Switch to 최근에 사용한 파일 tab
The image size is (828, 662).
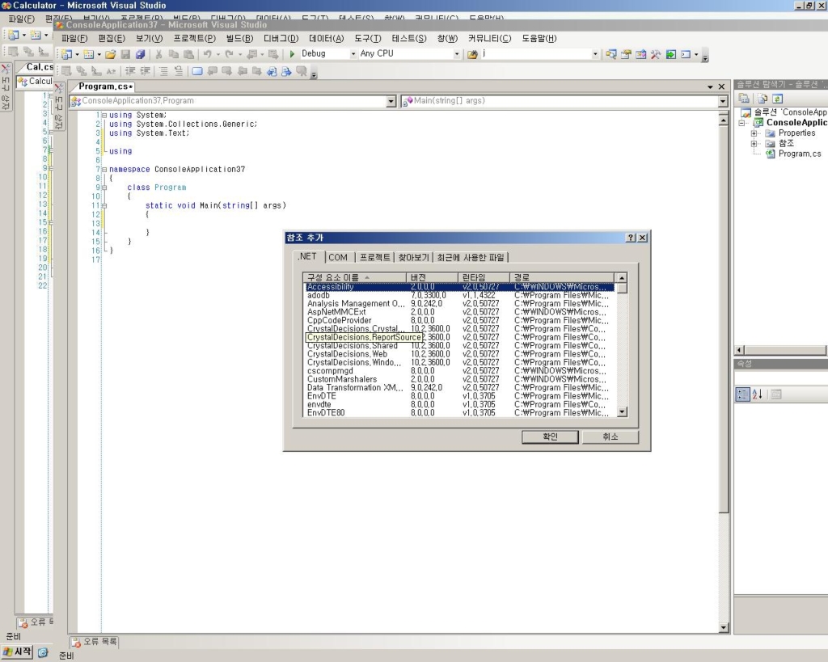coord(471,258)
